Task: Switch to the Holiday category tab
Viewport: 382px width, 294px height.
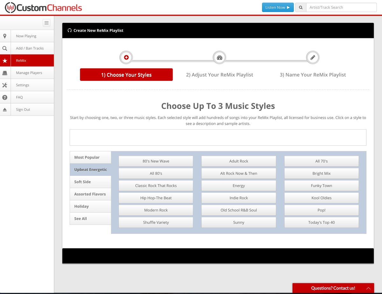Action: click(x=90, y=206)
